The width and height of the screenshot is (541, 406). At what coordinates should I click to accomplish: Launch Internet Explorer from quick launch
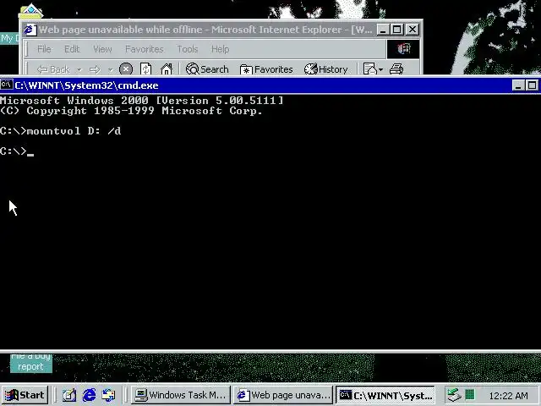point(89,395)
